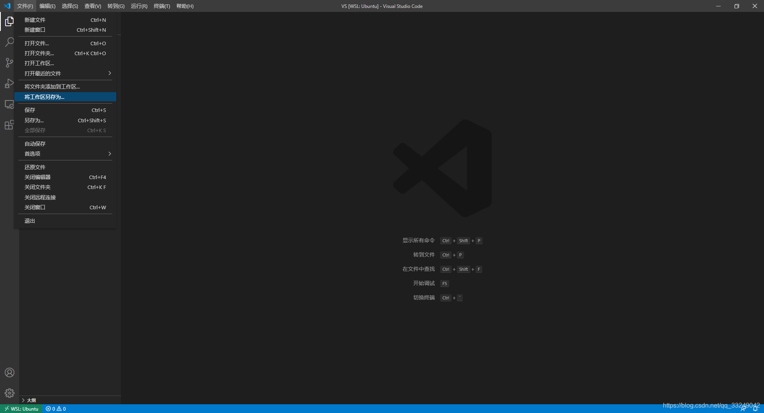The width and height of the screenshot is (764, 413).
Task: Open the 编辑(E) menu
Action: coord(47,6)
